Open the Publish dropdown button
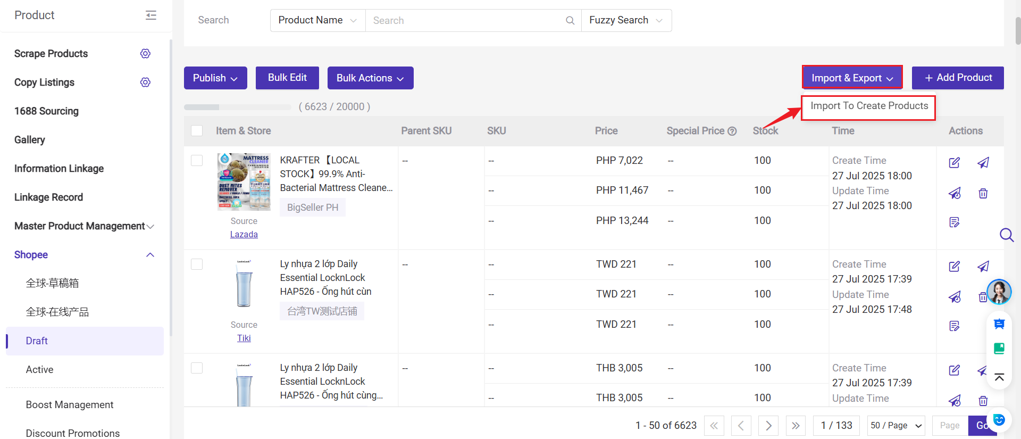The height and width of the screenshot is (439, 1021). coord(215,78)
